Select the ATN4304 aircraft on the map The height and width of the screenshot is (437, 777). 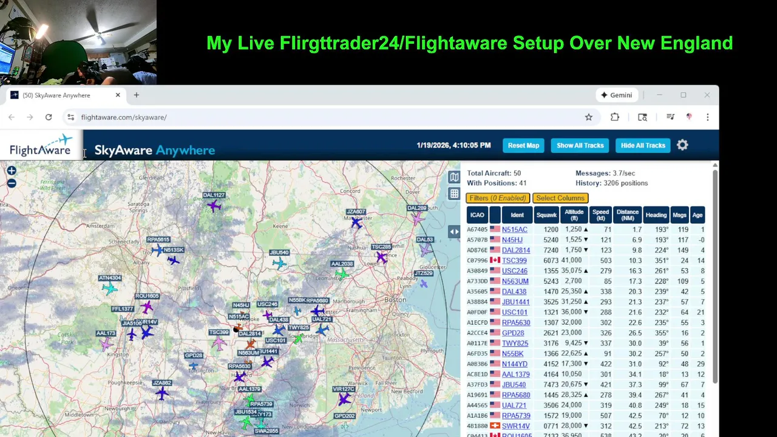109,288
